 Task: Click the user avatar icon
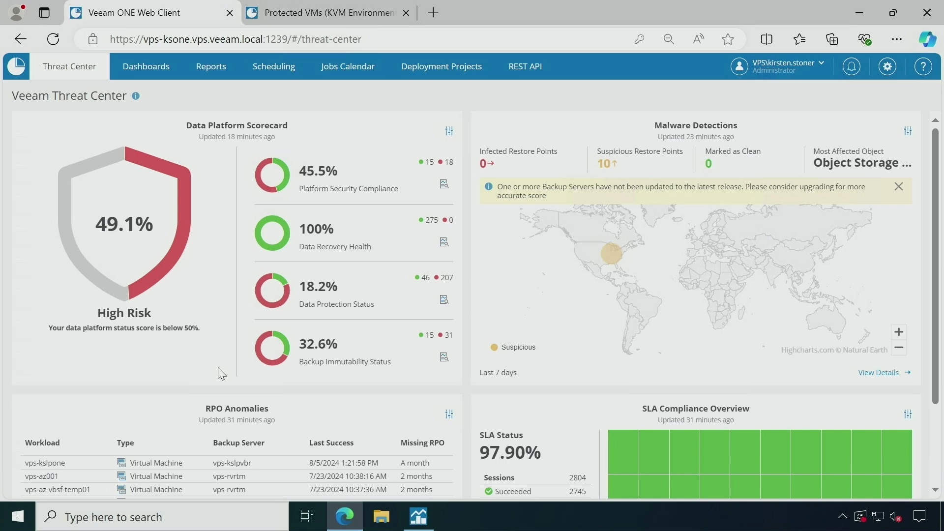(x=739, y=66)
